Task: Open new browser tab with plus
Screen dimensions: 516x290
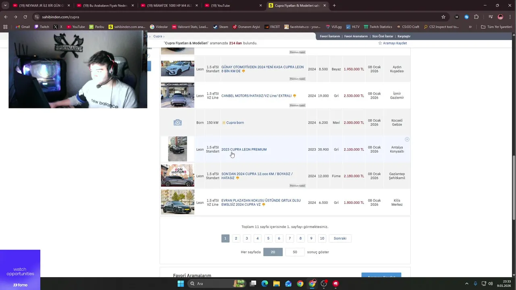Action: (334, 6)
